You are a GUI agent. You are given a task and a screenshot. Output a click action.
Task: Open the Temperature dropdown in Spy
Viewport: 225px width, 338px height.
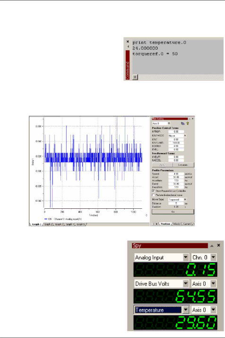click(186, 310)
